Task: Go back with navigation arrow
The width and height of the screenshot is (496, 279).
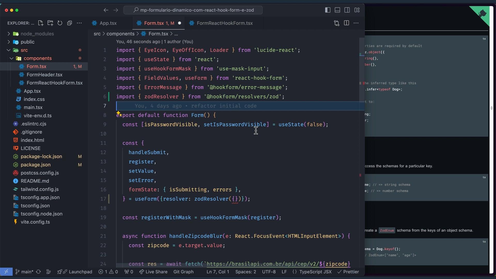Action: point(106,10)
